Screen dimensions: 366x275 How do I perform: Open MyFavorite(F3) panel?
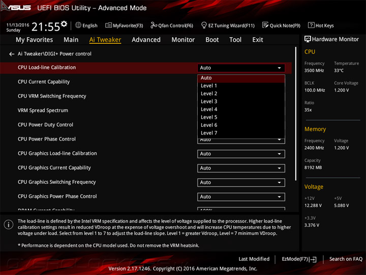124,25
